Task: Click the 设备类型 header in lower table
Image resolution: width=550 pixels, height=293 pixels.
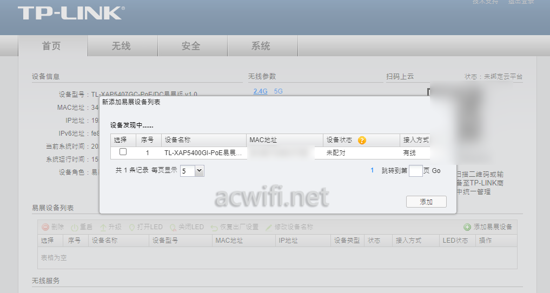Action: tap(347, 241)
